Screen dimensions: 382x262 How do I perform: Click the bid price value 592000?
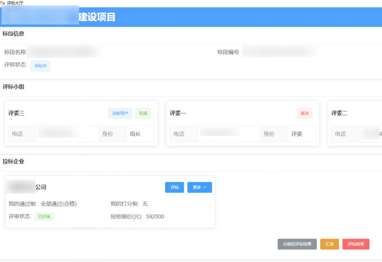click(155, 217)
